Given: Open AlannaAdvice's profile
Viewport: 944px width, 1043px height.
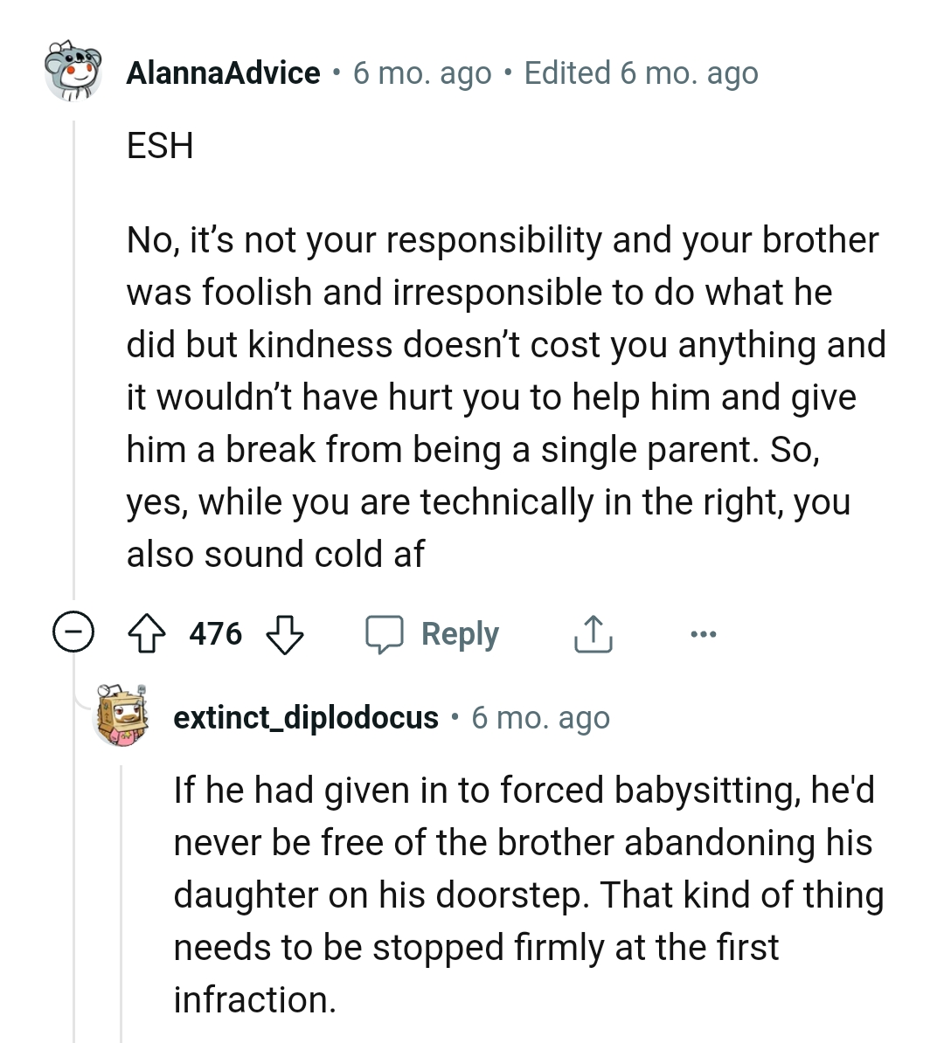Looking at the screenshot, I should (x=224, y=73).
